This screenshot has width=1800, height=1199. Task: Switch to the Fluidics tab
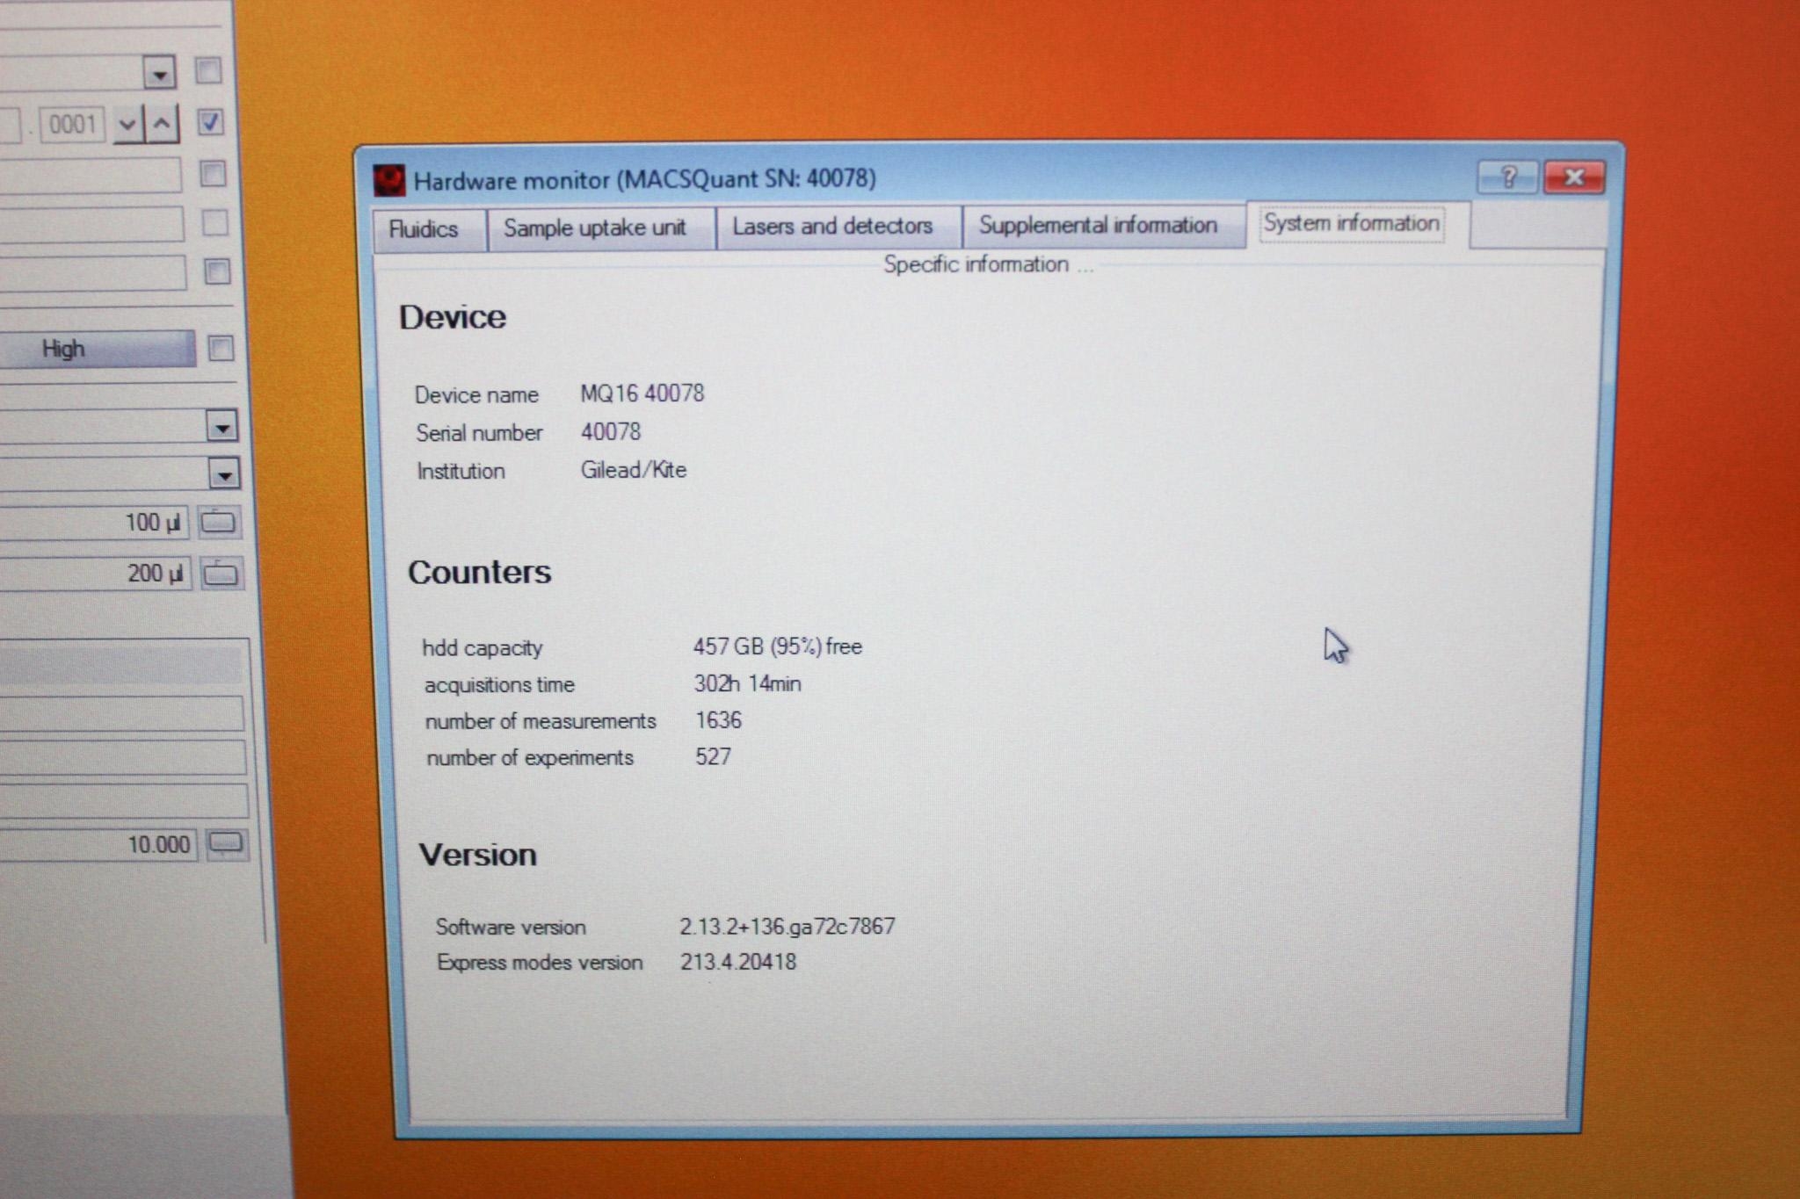point(428,228)
